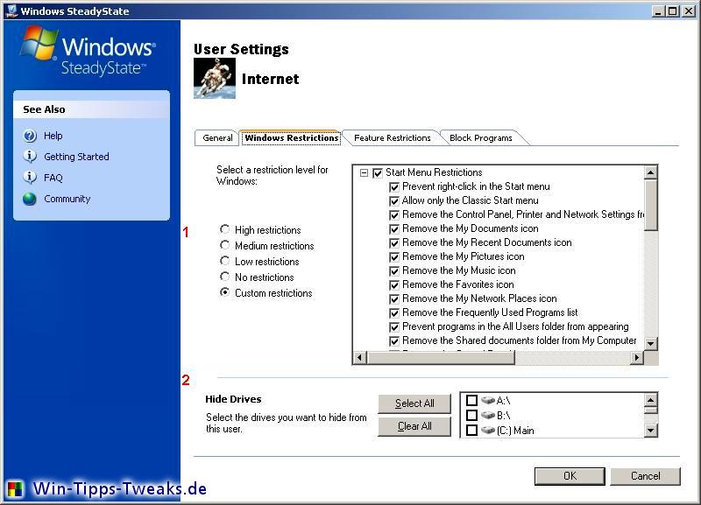The width and height of the screenshot is (701, 505).
Task: Open the Getting Started link
Action: (x=76, y=157)
